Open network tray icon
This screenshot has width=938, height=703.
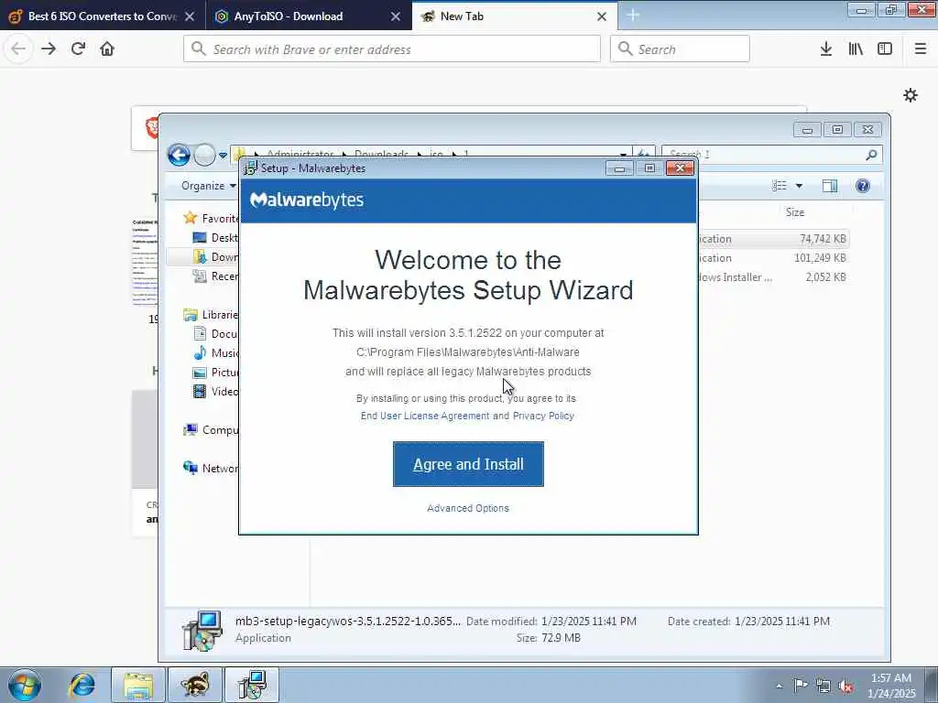823,686
